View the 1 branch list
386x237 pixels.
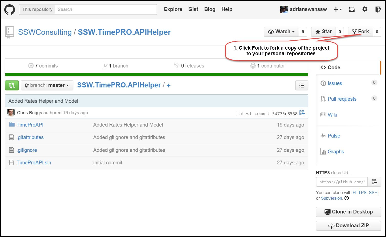coord(116,66)
